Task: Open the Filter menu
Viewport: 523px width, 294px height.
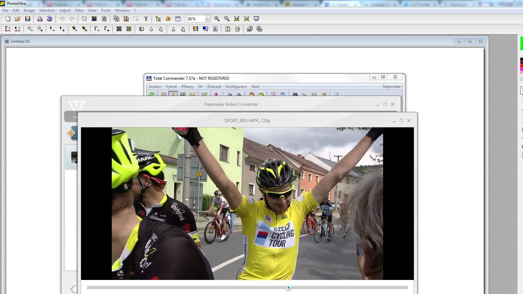Action: pyautogui.click(x=79, y=10)
